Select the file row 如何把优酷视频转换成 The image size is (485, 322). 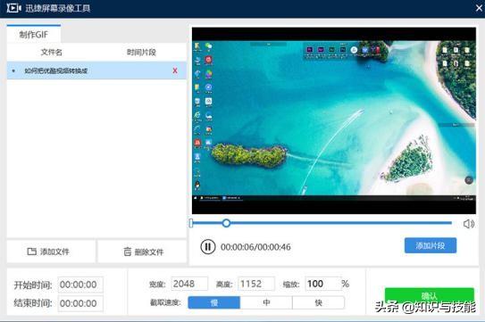click(96, 70)
